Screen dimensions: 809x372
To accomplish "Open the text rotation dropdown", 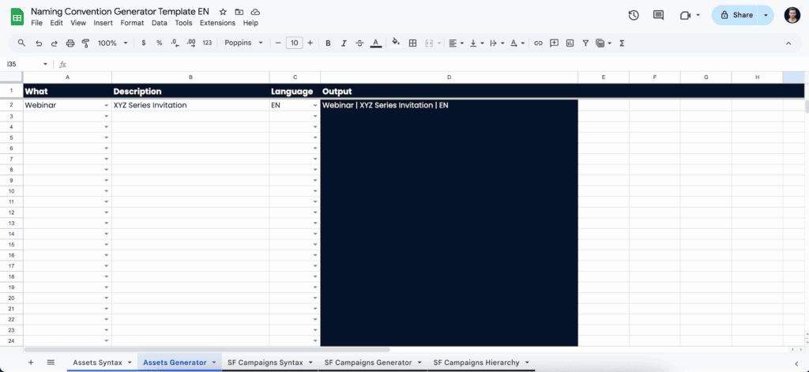I will 517,43.
